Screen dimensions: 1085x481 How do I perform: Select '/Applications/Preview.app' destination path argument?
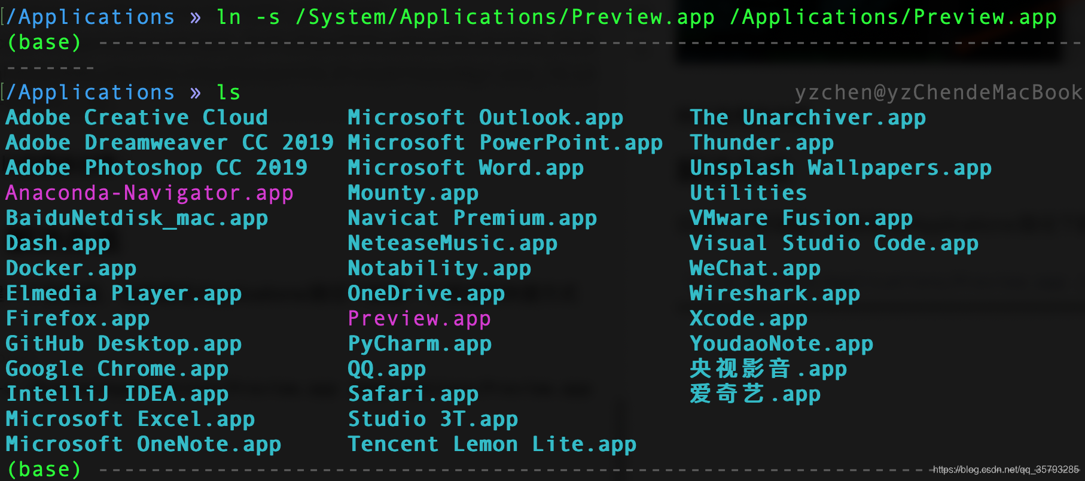(x=894, y=17)
